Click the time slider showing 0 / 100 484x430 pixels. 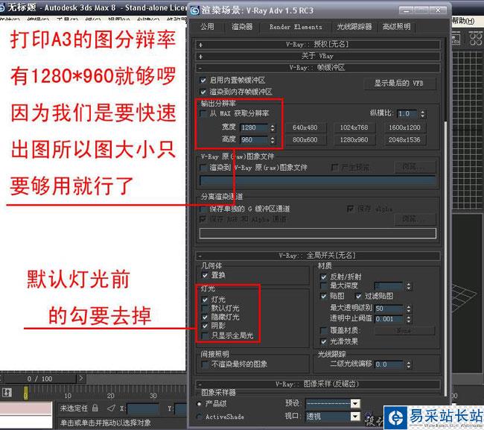point(39,379)
